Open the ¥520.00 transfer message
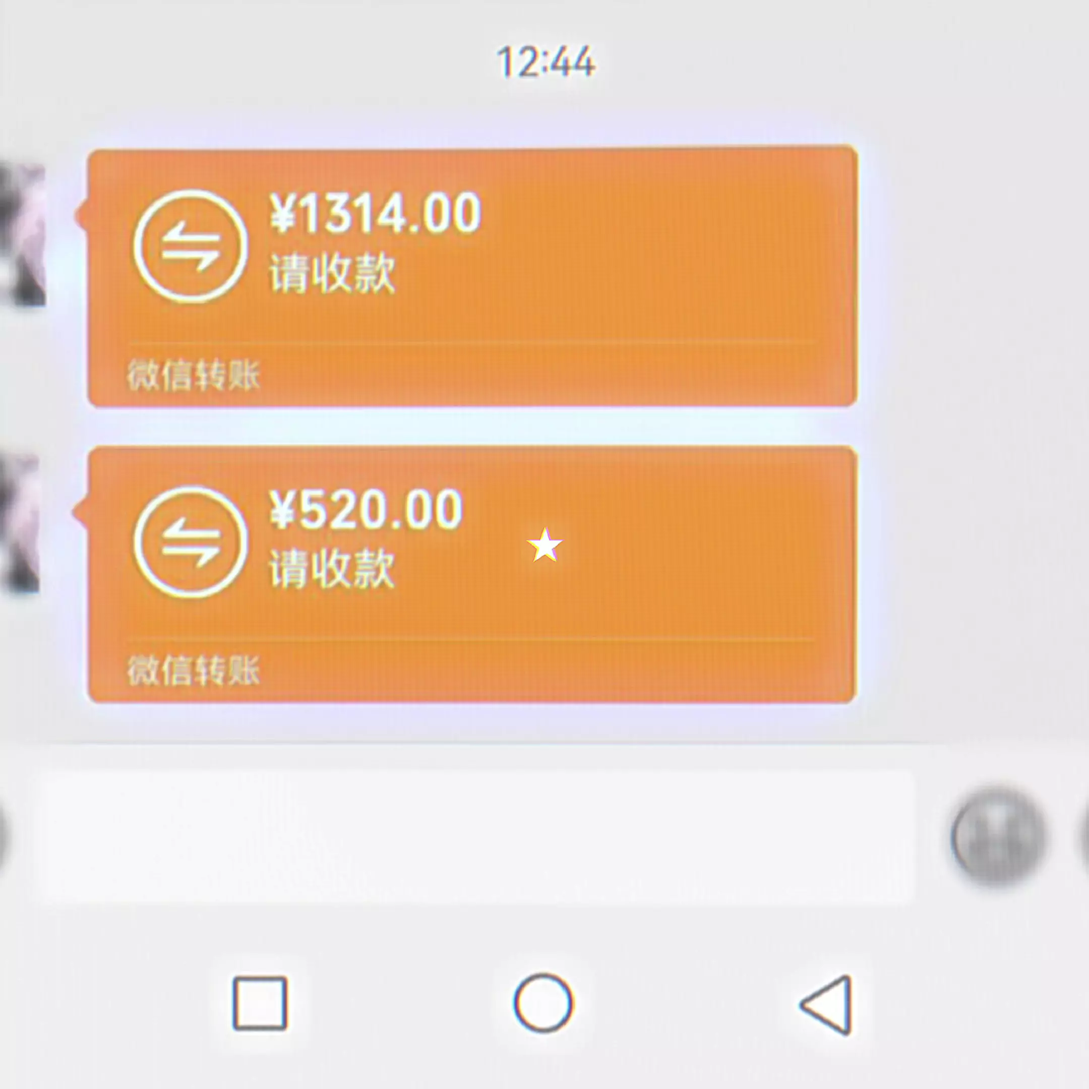Image resolution: width=1089 pixels, height=1089 pixels. coord(472,574)
